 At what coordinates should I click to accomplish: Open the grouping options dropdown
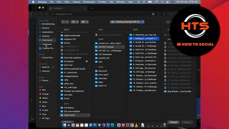pos(84,22)
